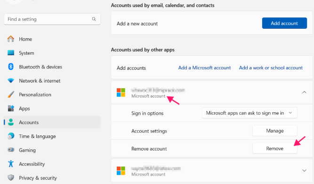Open Time & language settings
Image resolution: width=314 pixels, height=184 pixels.
52,136
